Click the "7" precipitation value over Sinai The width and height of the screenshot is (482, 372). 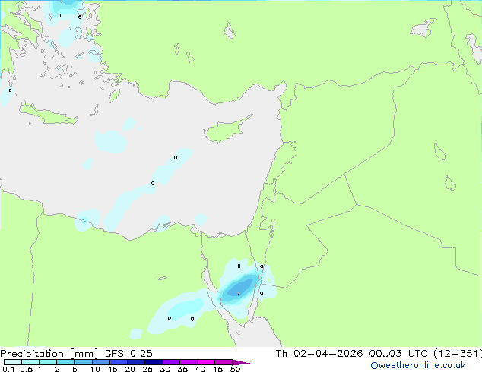239,293
